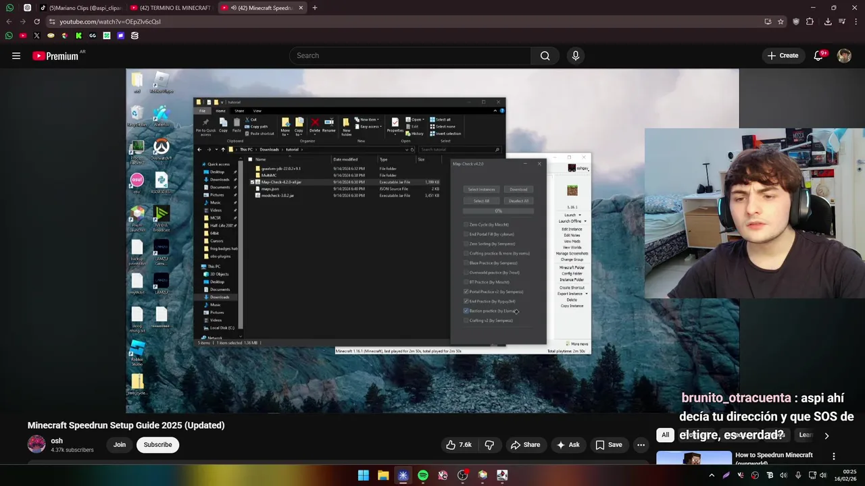Toggle Zero Cycle (by Mescht) checkbox
865x486 pixels.
(466, 225)
